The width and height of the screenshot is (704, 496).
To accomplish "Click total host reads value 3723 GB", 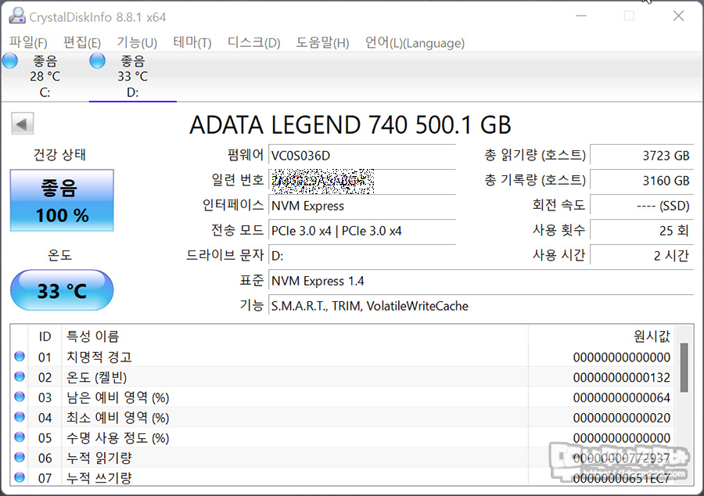I will coord(642,156).
